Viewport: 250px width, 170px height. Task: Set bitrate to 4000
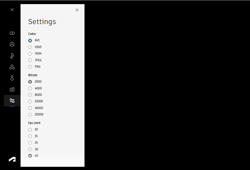click(x=30, y=88)
